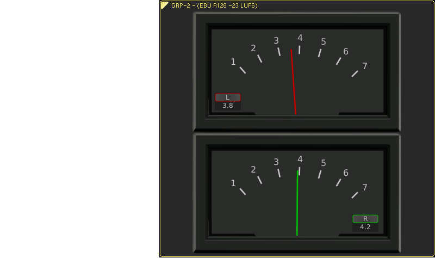
Task: Click the 3.8 value under L
Action: tap(228, 106)
